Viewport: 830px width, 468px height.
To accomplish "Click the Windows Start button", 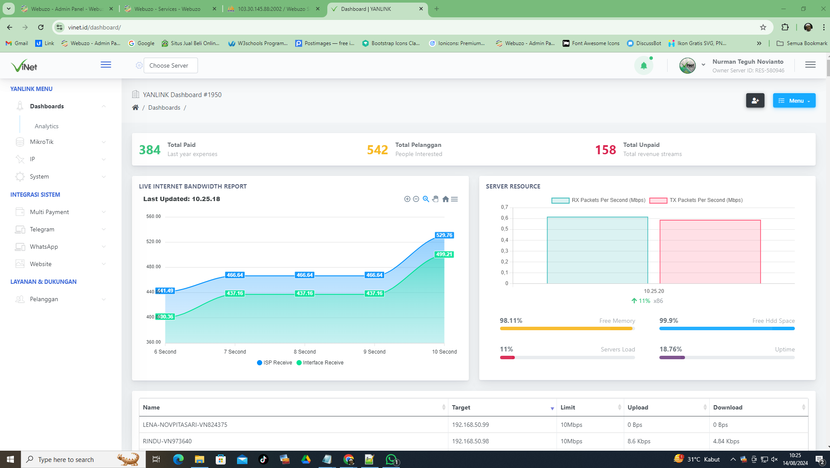I will pos(10,459).
